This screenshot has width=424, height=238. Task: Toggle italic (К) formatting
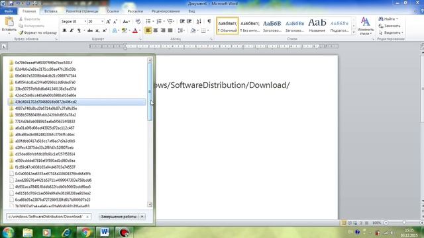pos(72,30)
